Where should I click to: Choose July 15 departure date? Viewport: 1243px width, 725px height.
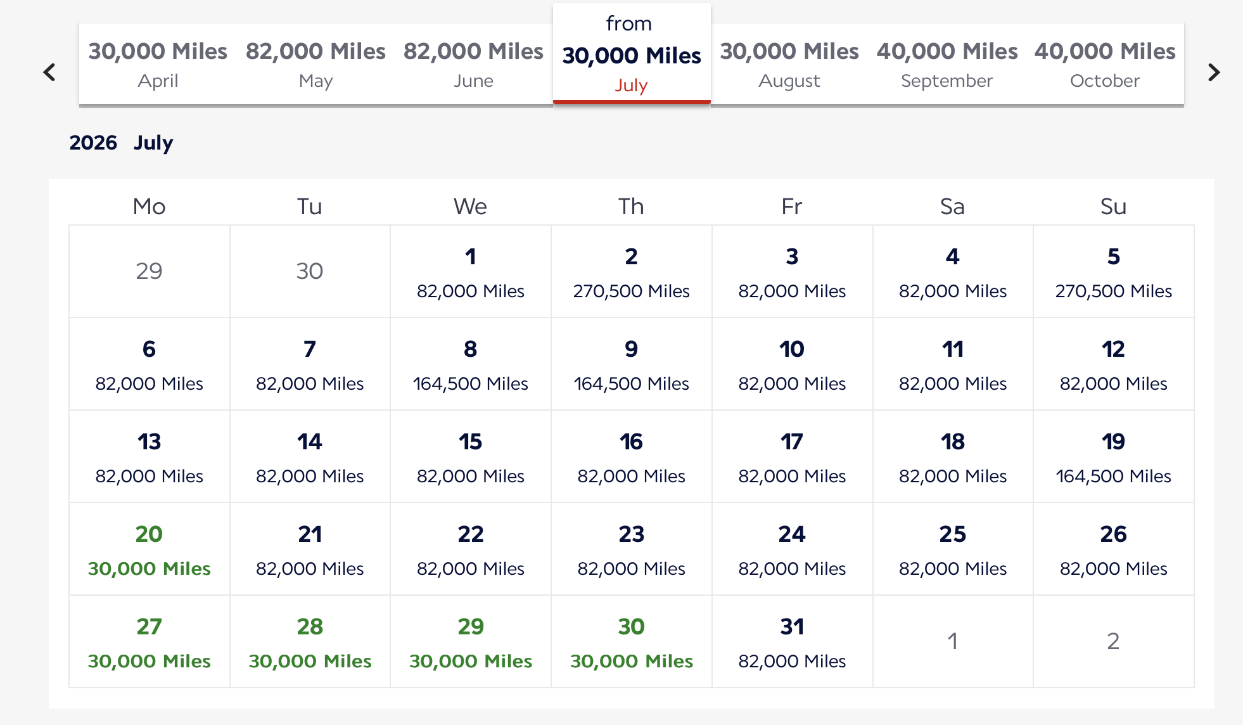pos(471,457)
